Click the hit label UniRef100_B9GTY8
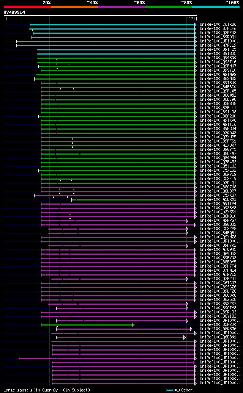The height and width of the screenshot is (393, 243). [x=218, y=308]
